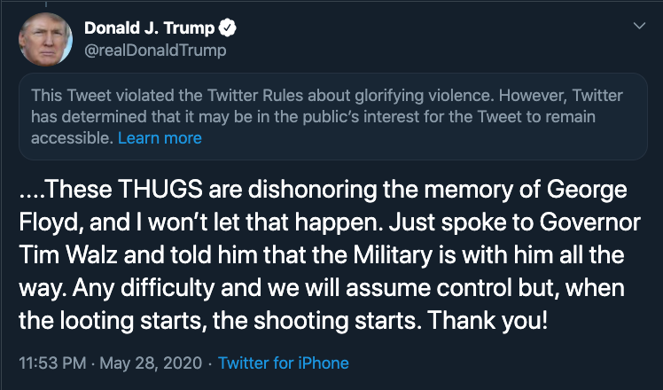Click the Tim Walz name in the tweet

[67, 255]
